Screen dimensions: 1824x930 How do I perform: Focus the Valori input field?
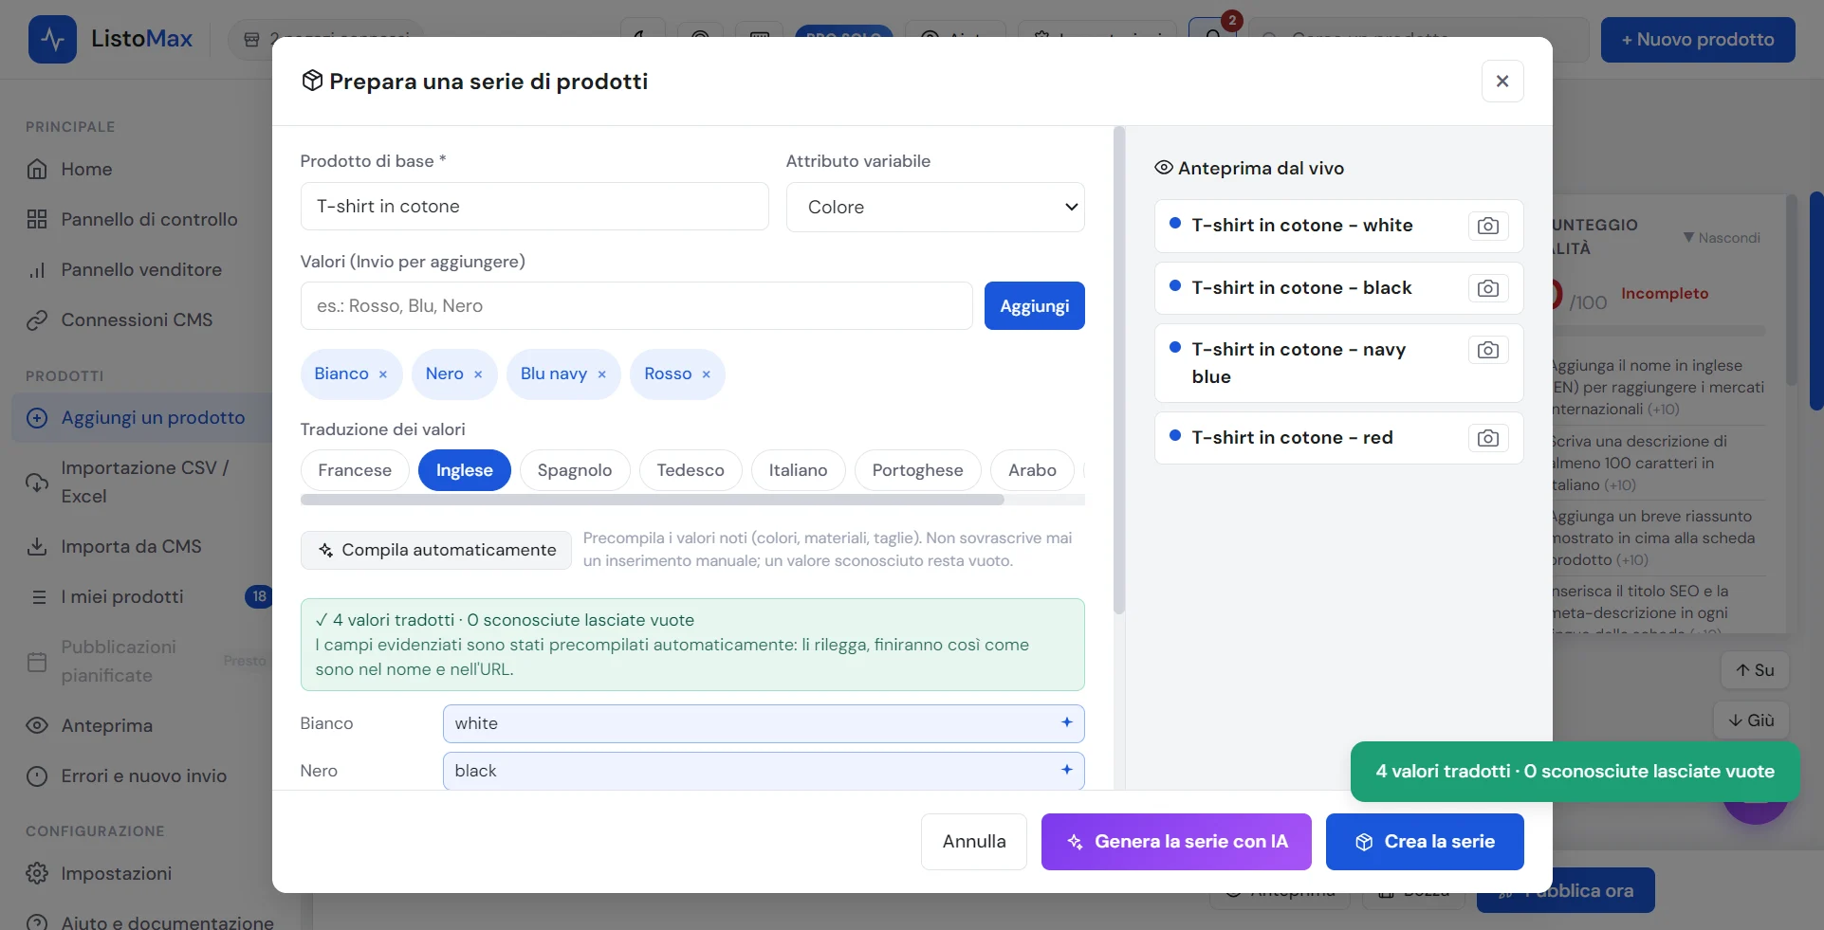(636, 306)
